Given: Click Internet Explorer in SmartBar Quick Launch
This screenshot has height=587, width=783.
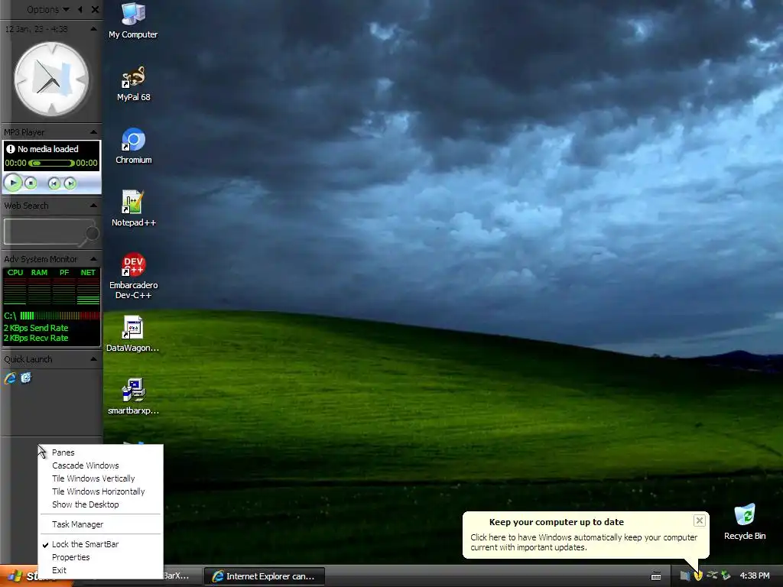Looking at the screenshot, I should (x=10, y=378).
